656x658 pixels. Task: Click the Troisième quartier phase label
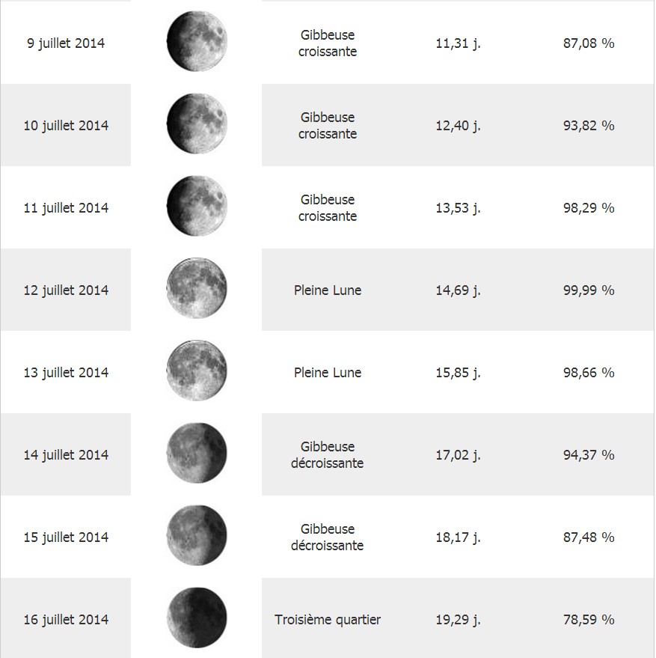(x=328, y=620)
